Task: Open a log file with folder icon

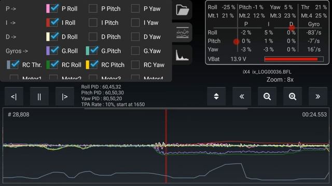Action: pyautogui.click(x=182, y=10)
